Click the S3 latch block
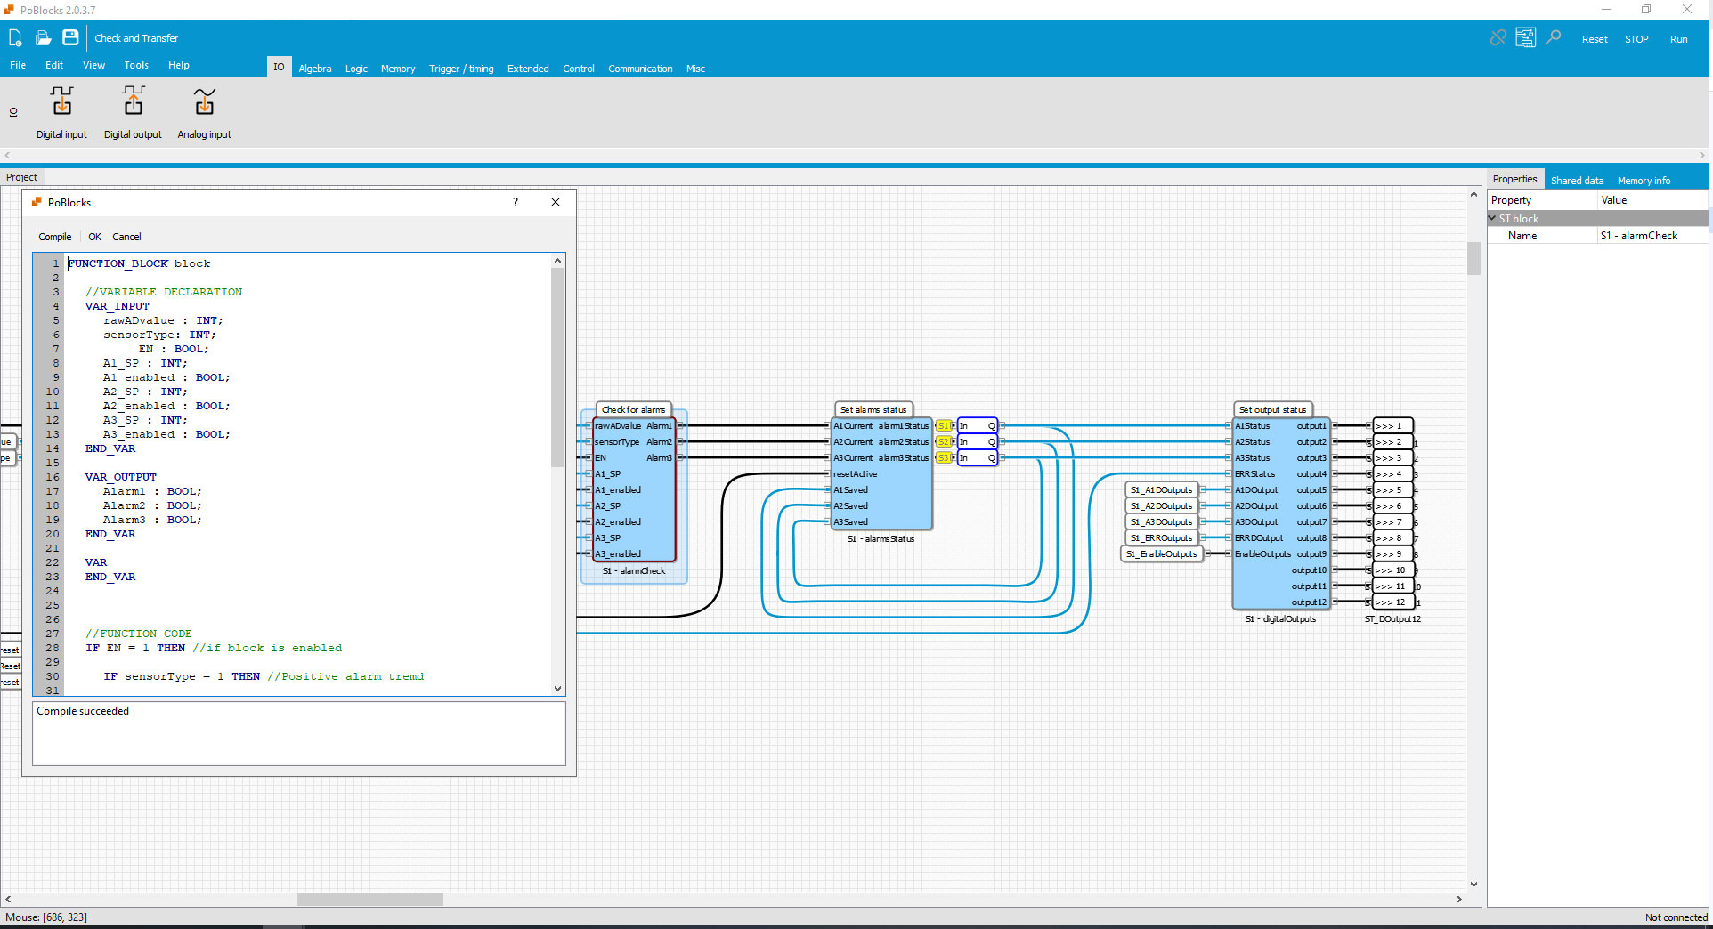Screen dimensions: 1713x929 click(977, 458)
